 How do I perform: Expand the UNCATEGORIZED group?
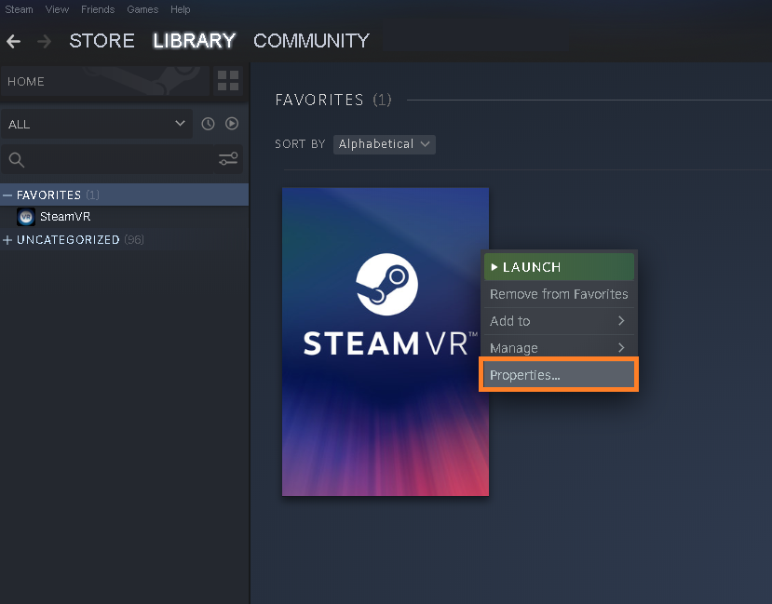pos(7,239)
